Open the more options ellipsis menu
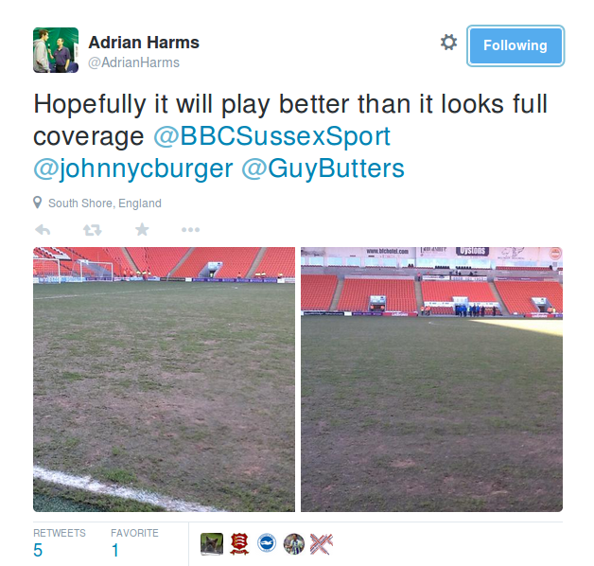Image resolution: width=594 pixels, height=566 pixels. coord(190,230)
